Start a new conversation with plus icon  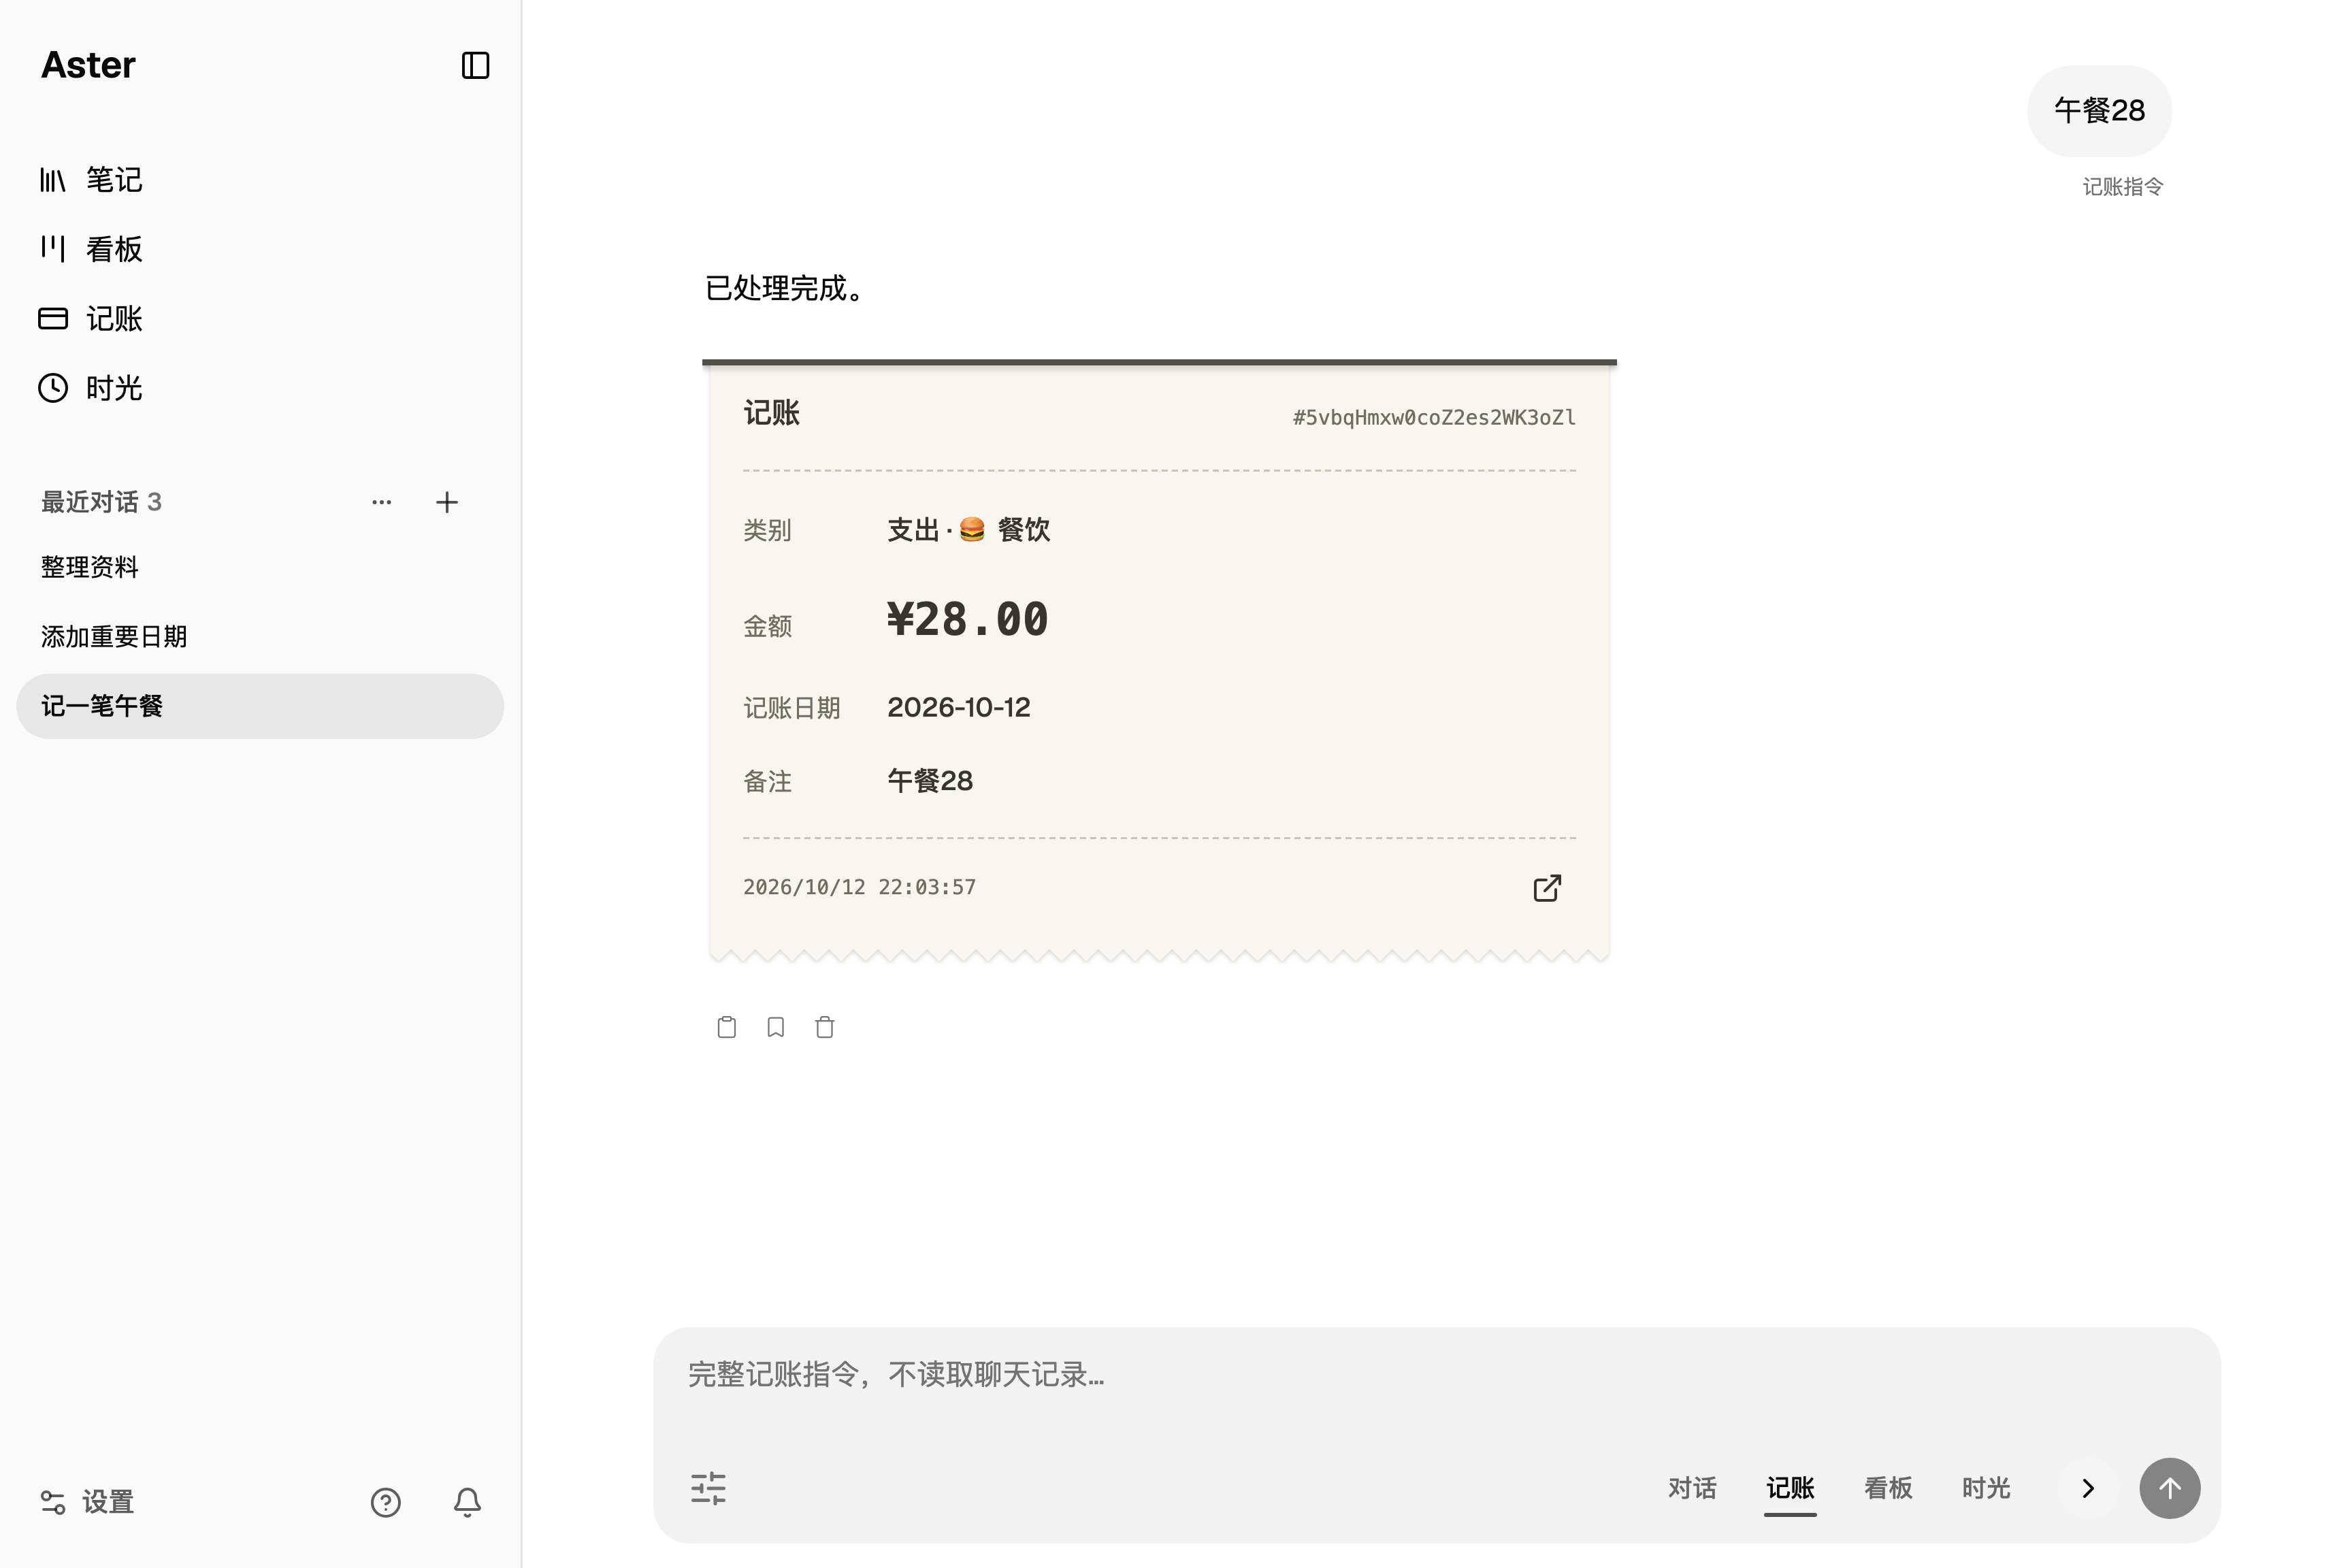click(447, 502)
